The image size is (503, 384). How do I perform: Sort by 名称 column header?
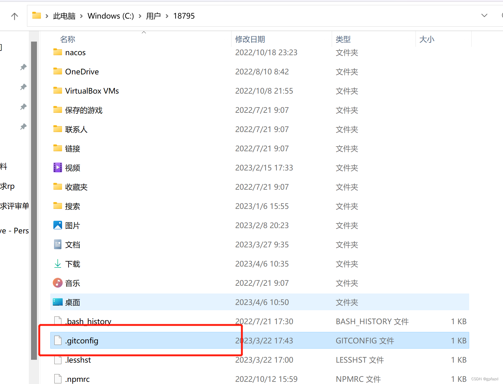pyautogui.click(x=68, y=39)
